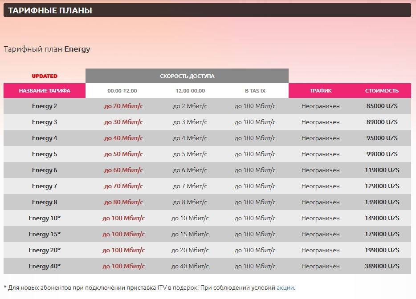Click Неограничен traffic in the Energy 2 row
The image size is (416, 299).
(321, 106)
